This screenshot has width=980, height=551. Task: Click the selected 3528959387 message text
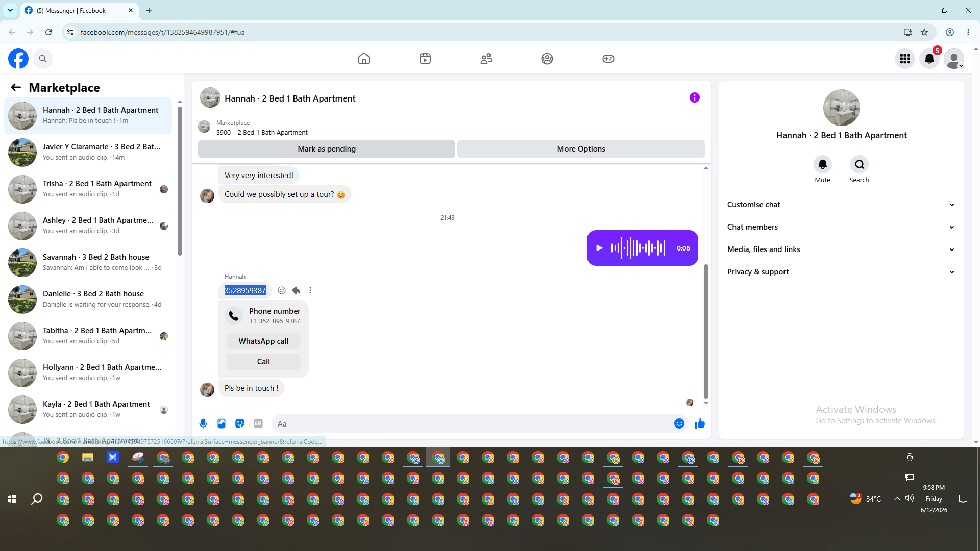click(x=245, y=290)
